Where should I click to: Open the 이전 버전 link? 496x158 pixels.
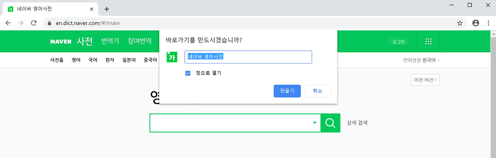pos(425,80)
